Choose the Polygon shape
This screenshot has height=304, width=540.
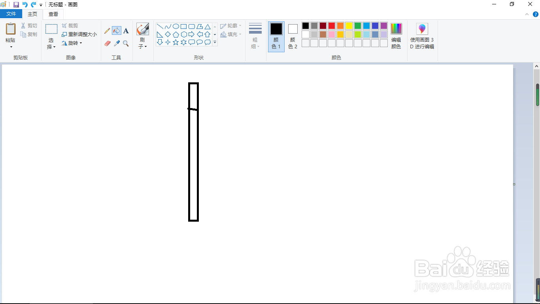tap(200, 27)
